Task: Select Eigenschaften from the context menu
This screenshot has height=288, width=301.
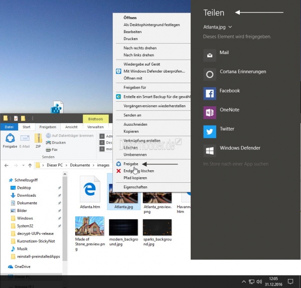Action: [x=135, y=186]
